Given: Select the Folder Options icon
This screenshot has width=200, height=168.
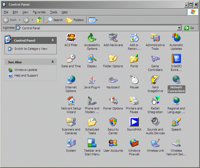Looking at the screenshot, I should [113, 59].
